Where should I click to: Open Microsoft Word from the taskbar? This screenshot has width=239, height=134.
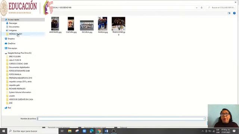click(106, 131)
